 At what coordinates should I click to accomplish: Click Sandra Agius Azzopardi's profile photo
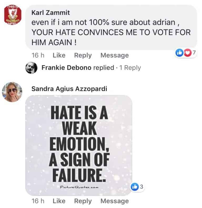click(12, 92)
